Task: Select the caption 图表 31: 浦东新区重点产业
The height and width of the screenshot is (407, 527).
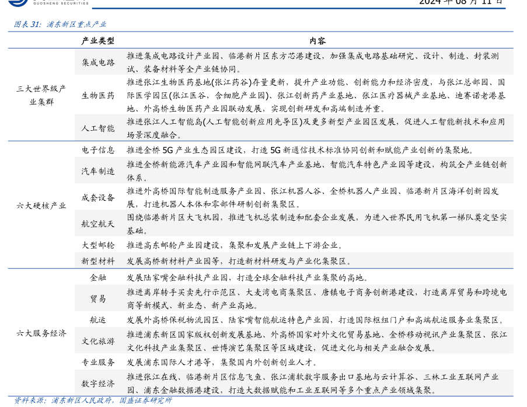Action: (x=60, y=25)
